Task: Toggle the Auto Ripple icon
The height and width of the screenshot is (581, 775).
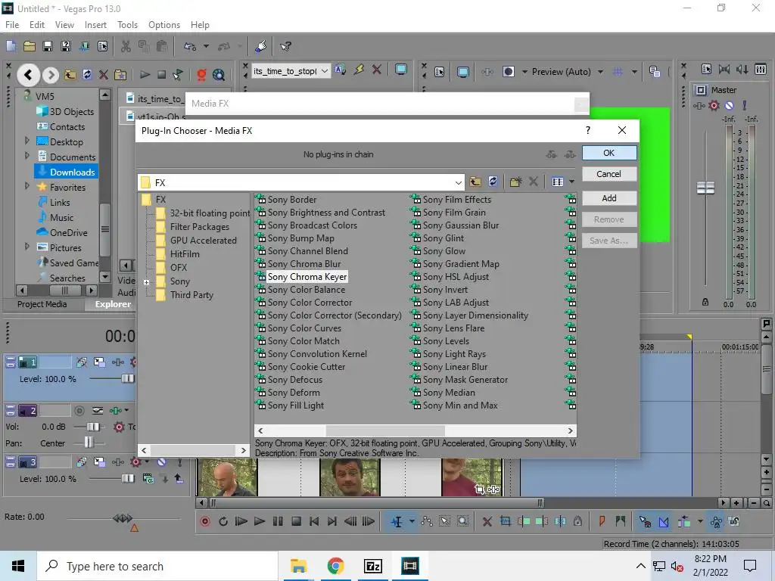Action: click(x=684, y=521)
